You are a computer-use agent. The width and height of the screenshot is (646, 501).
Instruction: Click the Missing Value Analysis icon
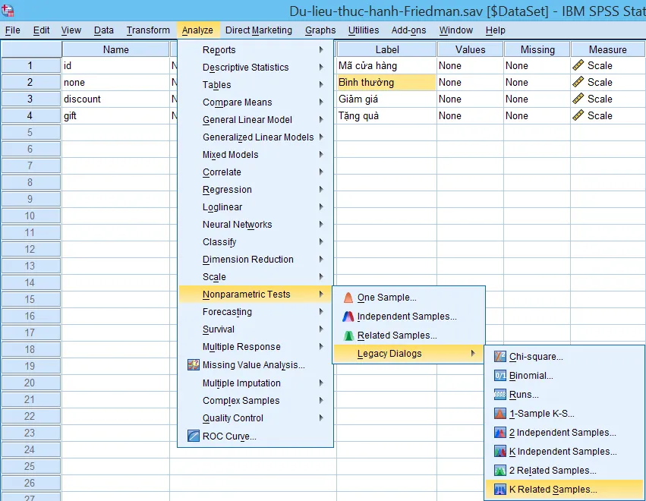(192, 365)
